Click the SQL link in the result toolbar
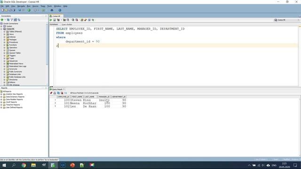This screenshot has height=169, width=301. [66, 93]
